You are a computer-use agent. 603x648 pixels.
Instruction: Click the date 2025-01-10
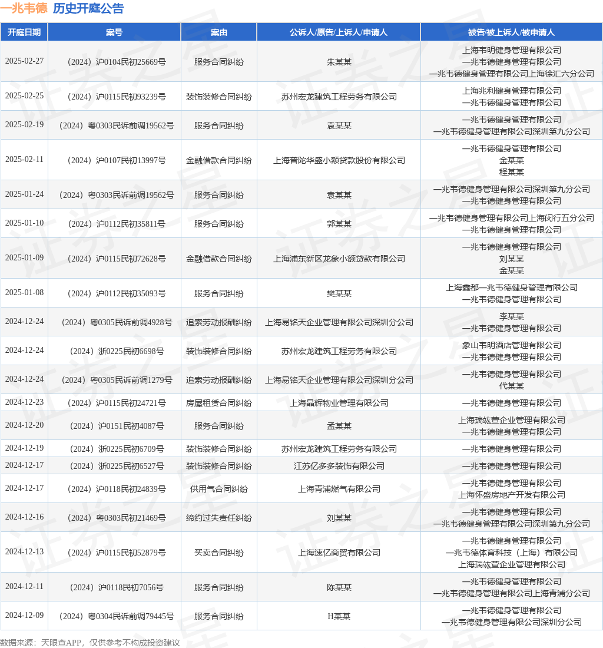pyautogui.click(x=24, y=223)
